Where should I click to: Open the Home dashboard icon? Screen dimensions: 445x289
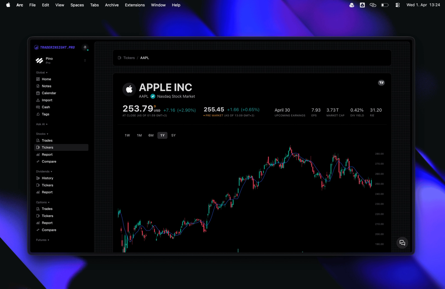38,79
